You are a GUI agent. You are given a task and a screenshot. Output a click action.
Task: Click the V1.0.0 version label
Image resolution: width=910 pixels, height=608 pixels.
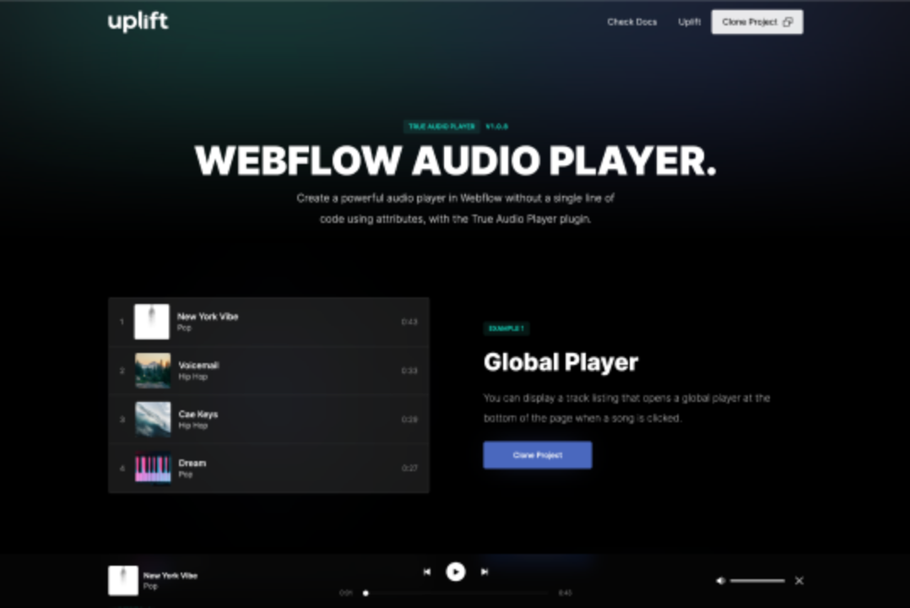(496, 127)
